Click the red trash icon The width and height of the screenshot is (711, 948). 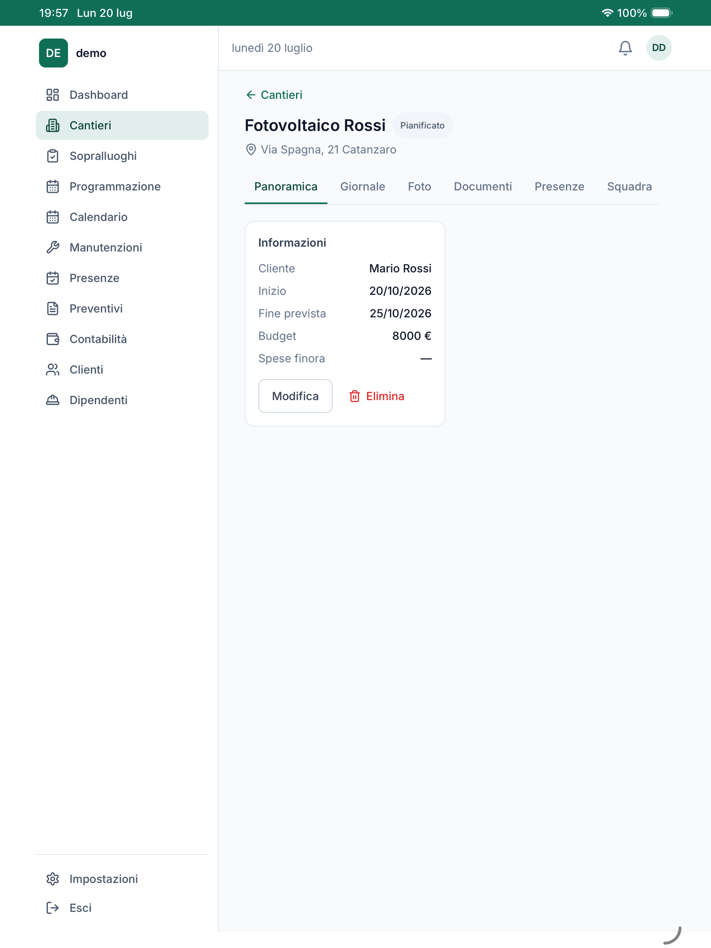[354, 396]
